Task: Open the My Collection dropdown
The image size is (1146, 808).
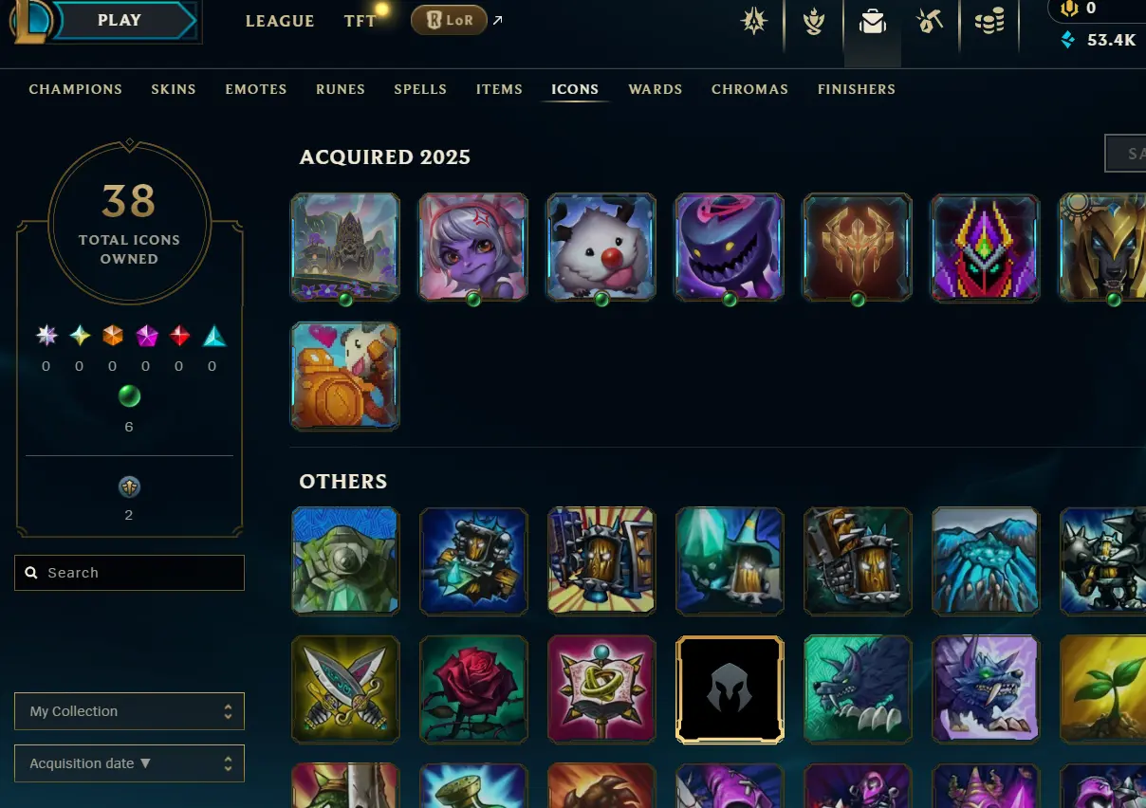Action: pyautogui.click(x=129, y=711)
